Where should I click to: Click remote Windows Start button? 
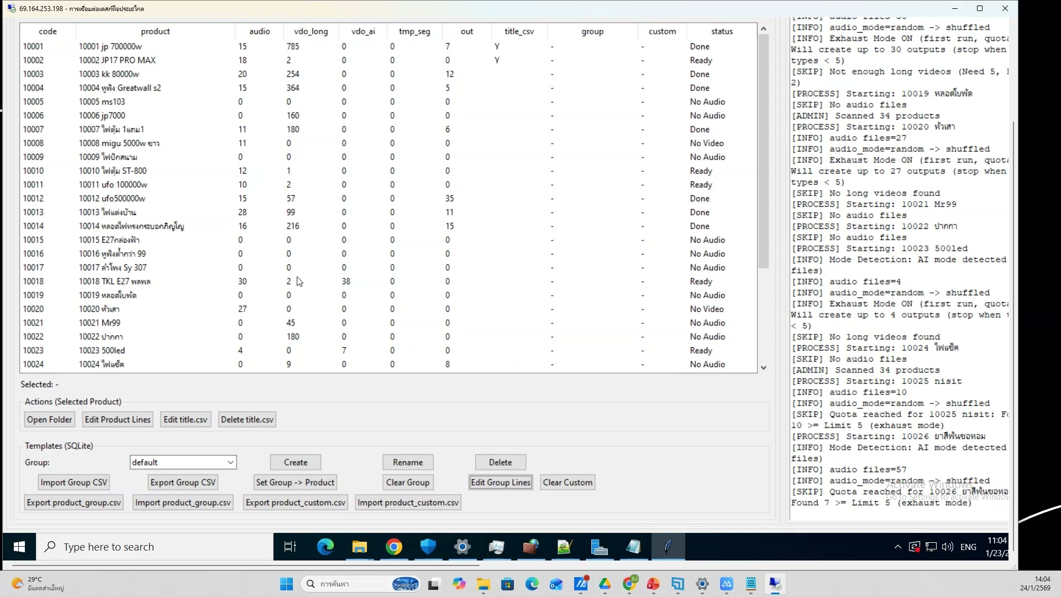19,547
